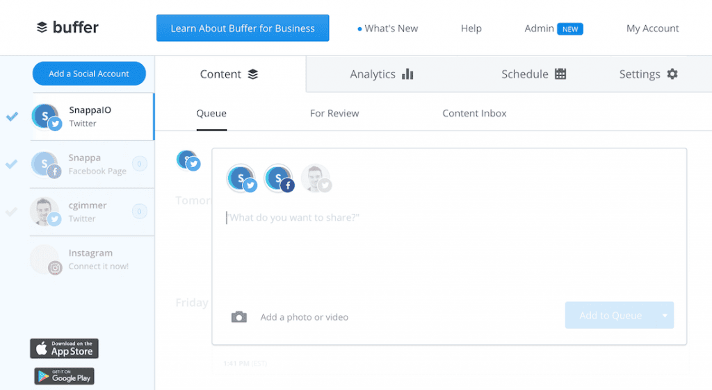Open the For Review sub-tab

pos(334,113)
